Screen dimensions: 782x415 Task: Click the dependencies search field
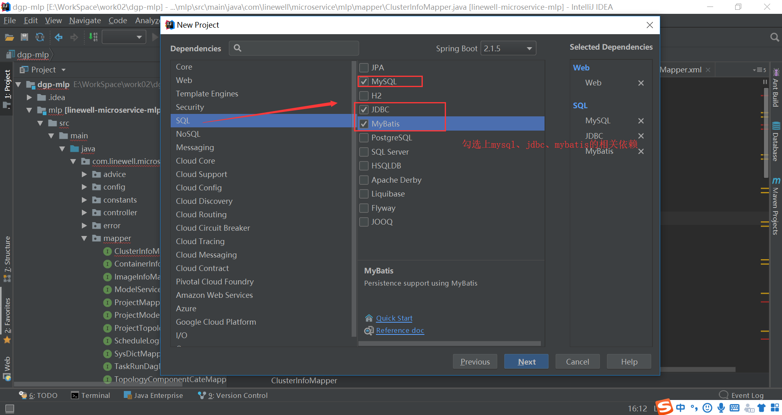[x=294, y=48]
